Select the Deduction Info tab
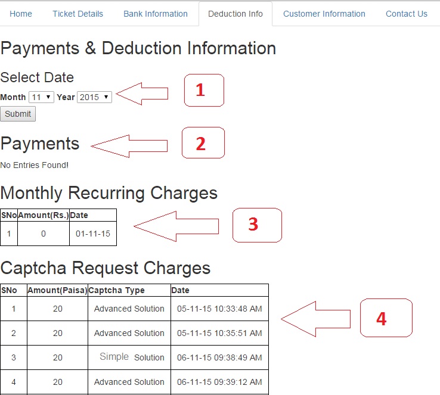Screen dimensions: 440x395 pos(236,14)
